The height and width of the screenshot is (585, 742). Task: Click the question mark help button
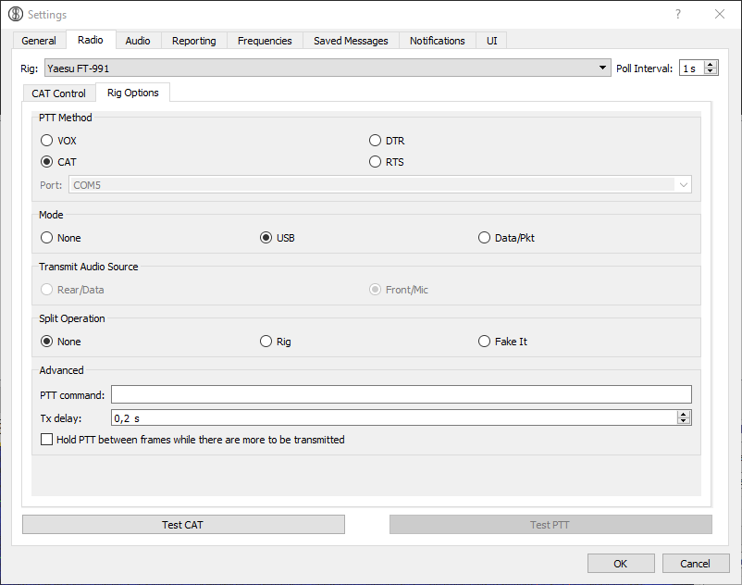click(x=678, y=15)
